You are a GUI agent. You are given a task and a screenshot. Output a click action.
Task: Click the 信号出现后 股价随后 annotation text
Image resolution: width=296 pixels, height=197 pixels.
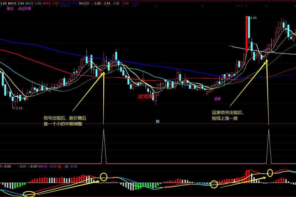[65, 118]
